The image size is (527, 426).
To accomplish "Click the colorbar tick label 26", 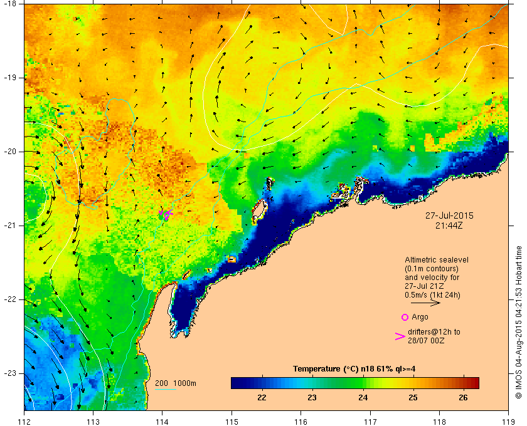I will 464,397.
